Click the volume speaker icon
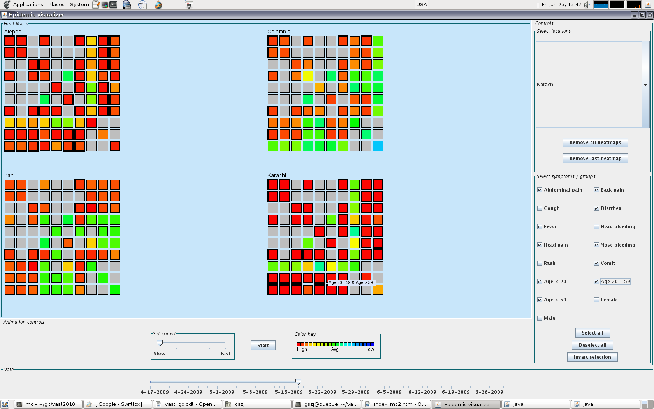 (x=587, y=5)
